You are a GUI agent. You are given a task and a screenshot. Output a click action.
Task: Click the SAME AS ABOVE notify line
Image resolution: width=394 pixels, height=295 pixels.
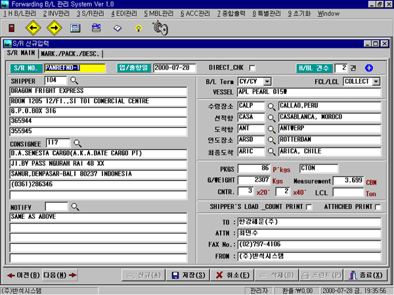(x=98, y=217)
